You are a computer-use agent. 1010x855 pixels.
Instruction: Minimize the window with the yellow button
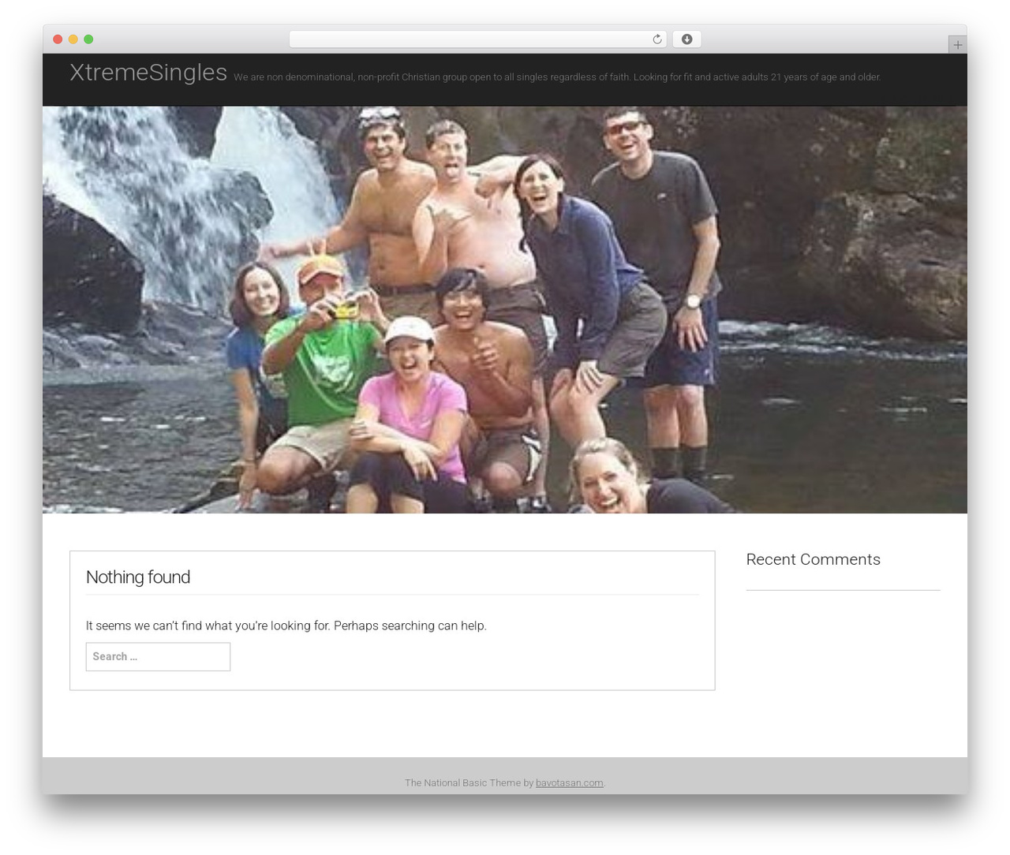point(73,39)
